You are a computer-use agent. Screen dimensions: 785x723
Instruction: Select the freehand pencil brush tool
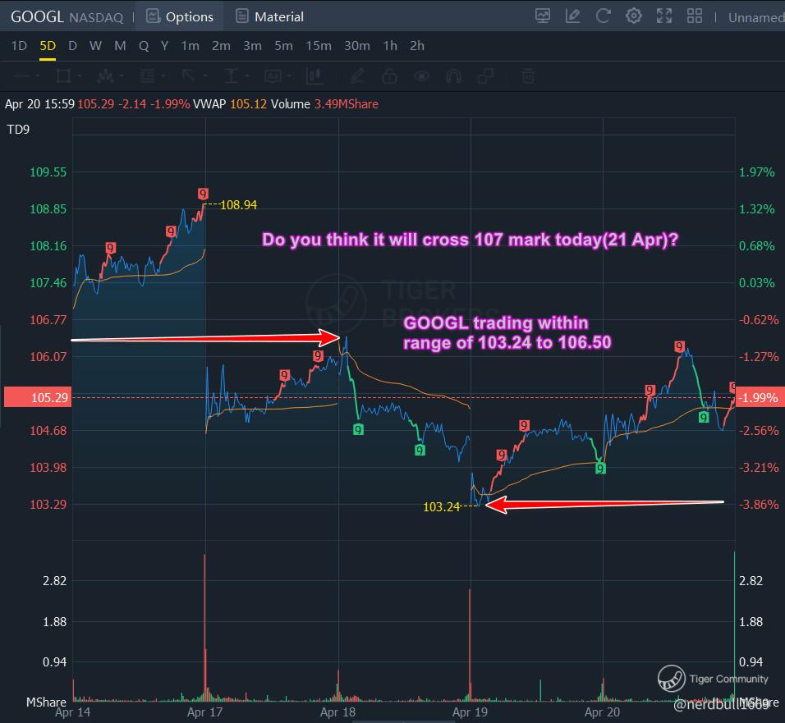[357, 76]
